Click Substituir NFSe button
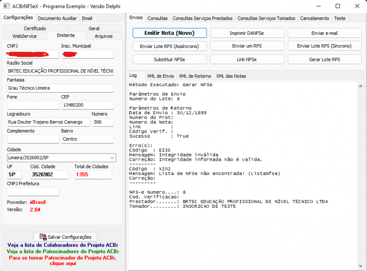The image size is (367, 271). [169, 60]
